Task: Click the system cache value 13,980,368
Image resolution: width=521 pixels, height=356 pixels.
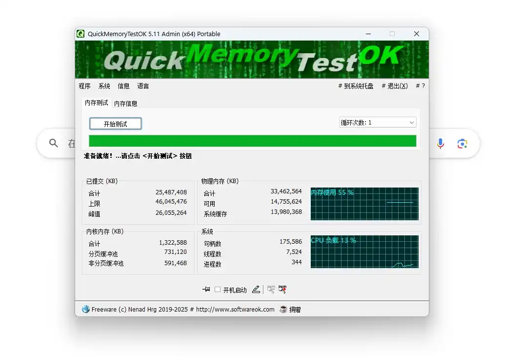Action: tap(286, 212)
